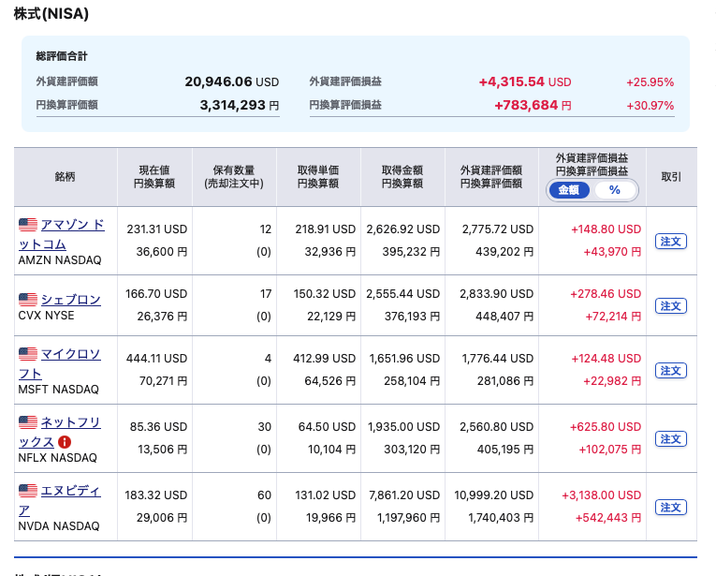The height and width of the screenshot is (576, 716).
Task: Click the US flag icon beside Chevron
Action: tap(28, 300)
